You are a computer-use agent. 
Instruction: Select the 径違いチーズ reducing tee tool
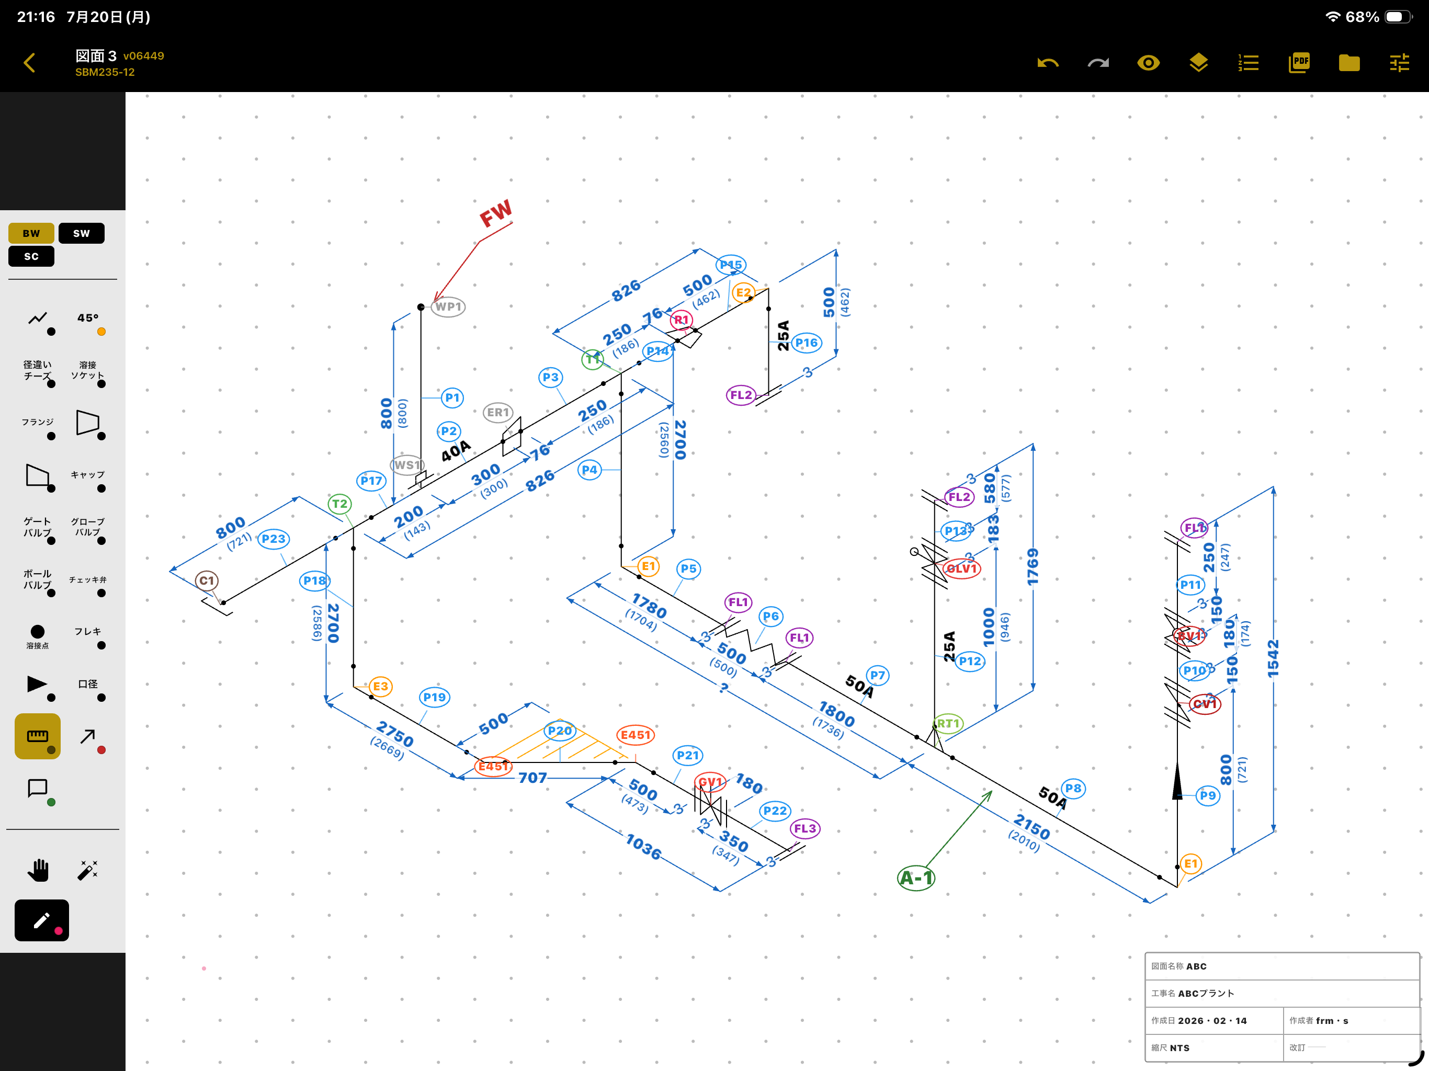coord(38,371)
